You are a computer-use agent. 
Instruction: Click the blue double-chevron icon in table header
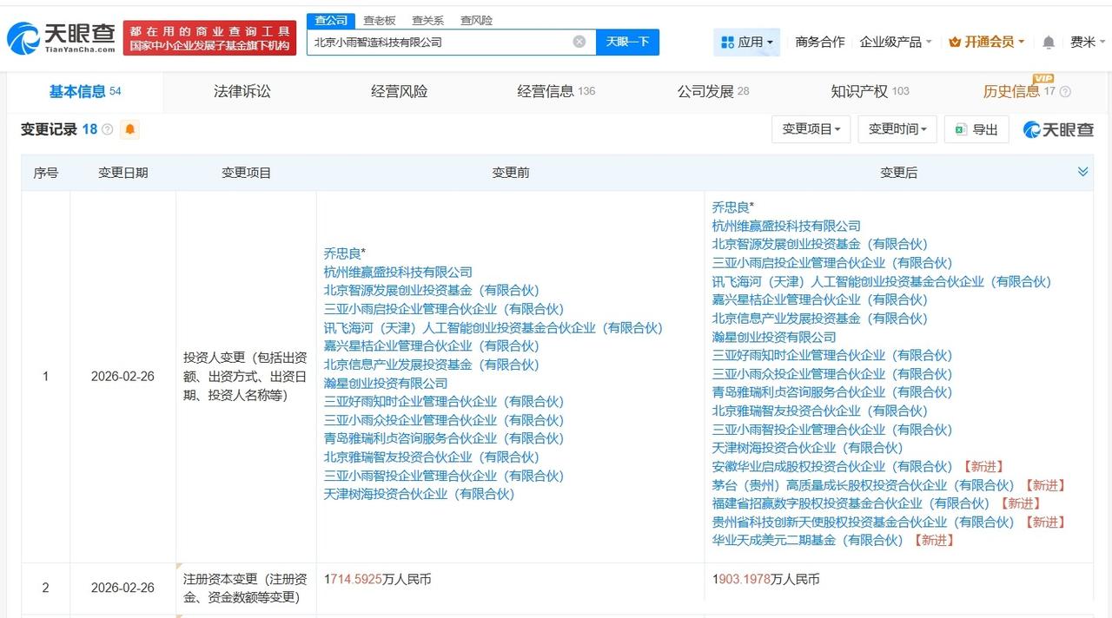click(x=1082, y=171)
